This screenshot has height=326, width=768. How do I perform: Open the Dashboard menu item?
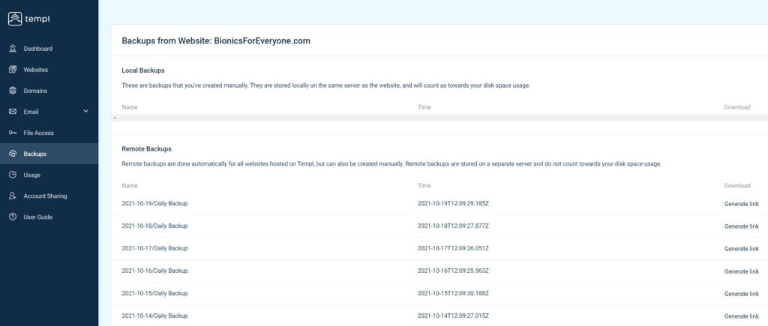click(x=37, y=49)
